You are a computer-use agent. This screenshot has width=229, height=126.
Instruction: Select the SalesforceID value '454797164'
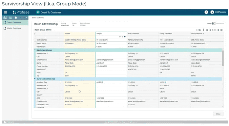pos(143,69)
